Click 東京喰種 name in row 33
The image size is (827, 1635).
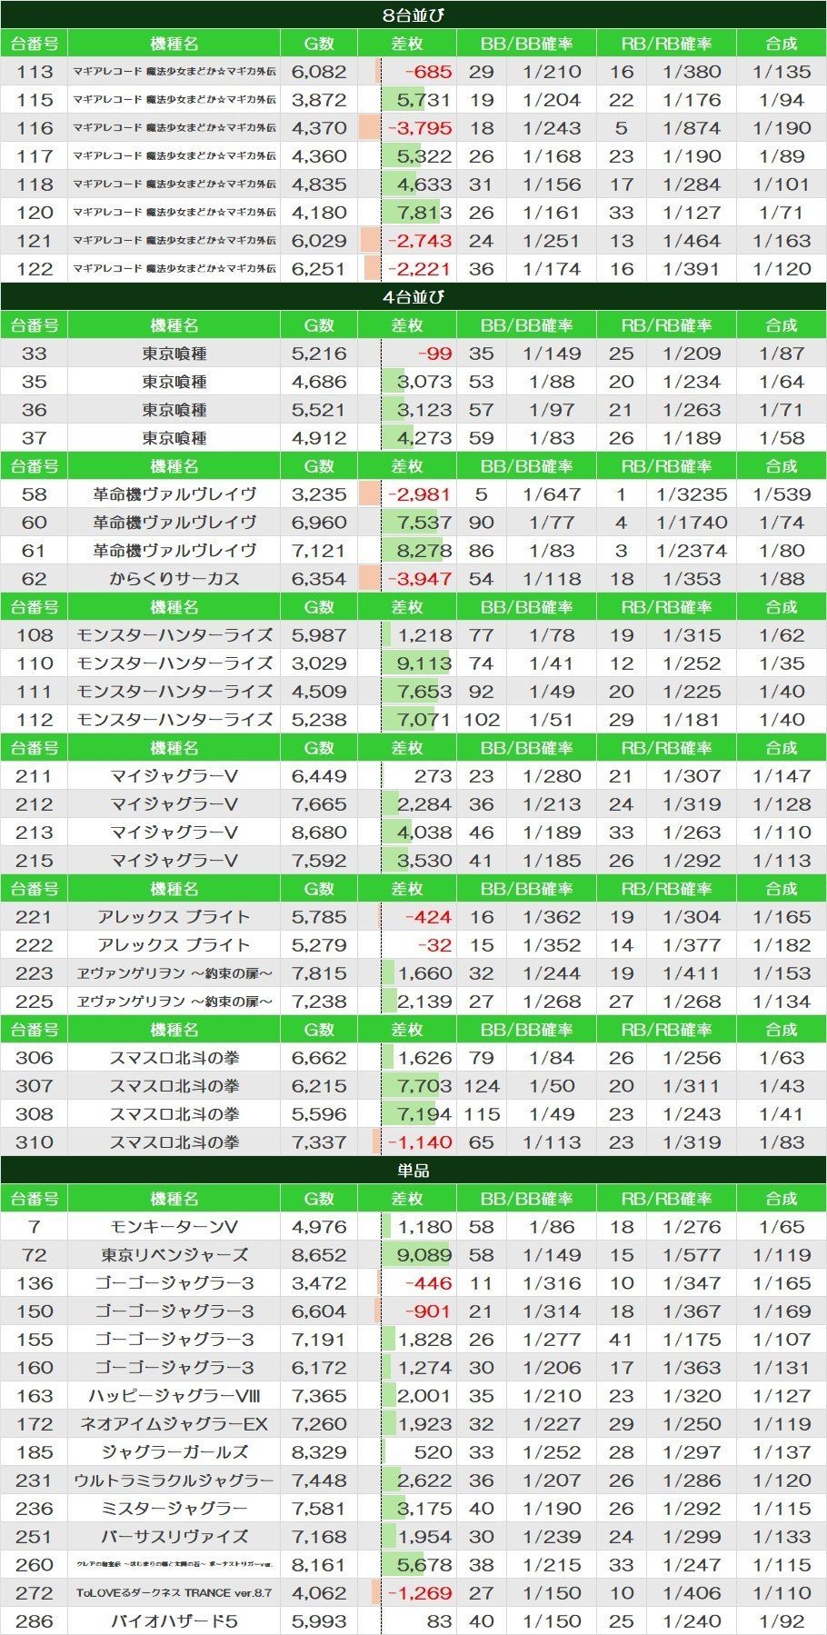coord(174,354)
